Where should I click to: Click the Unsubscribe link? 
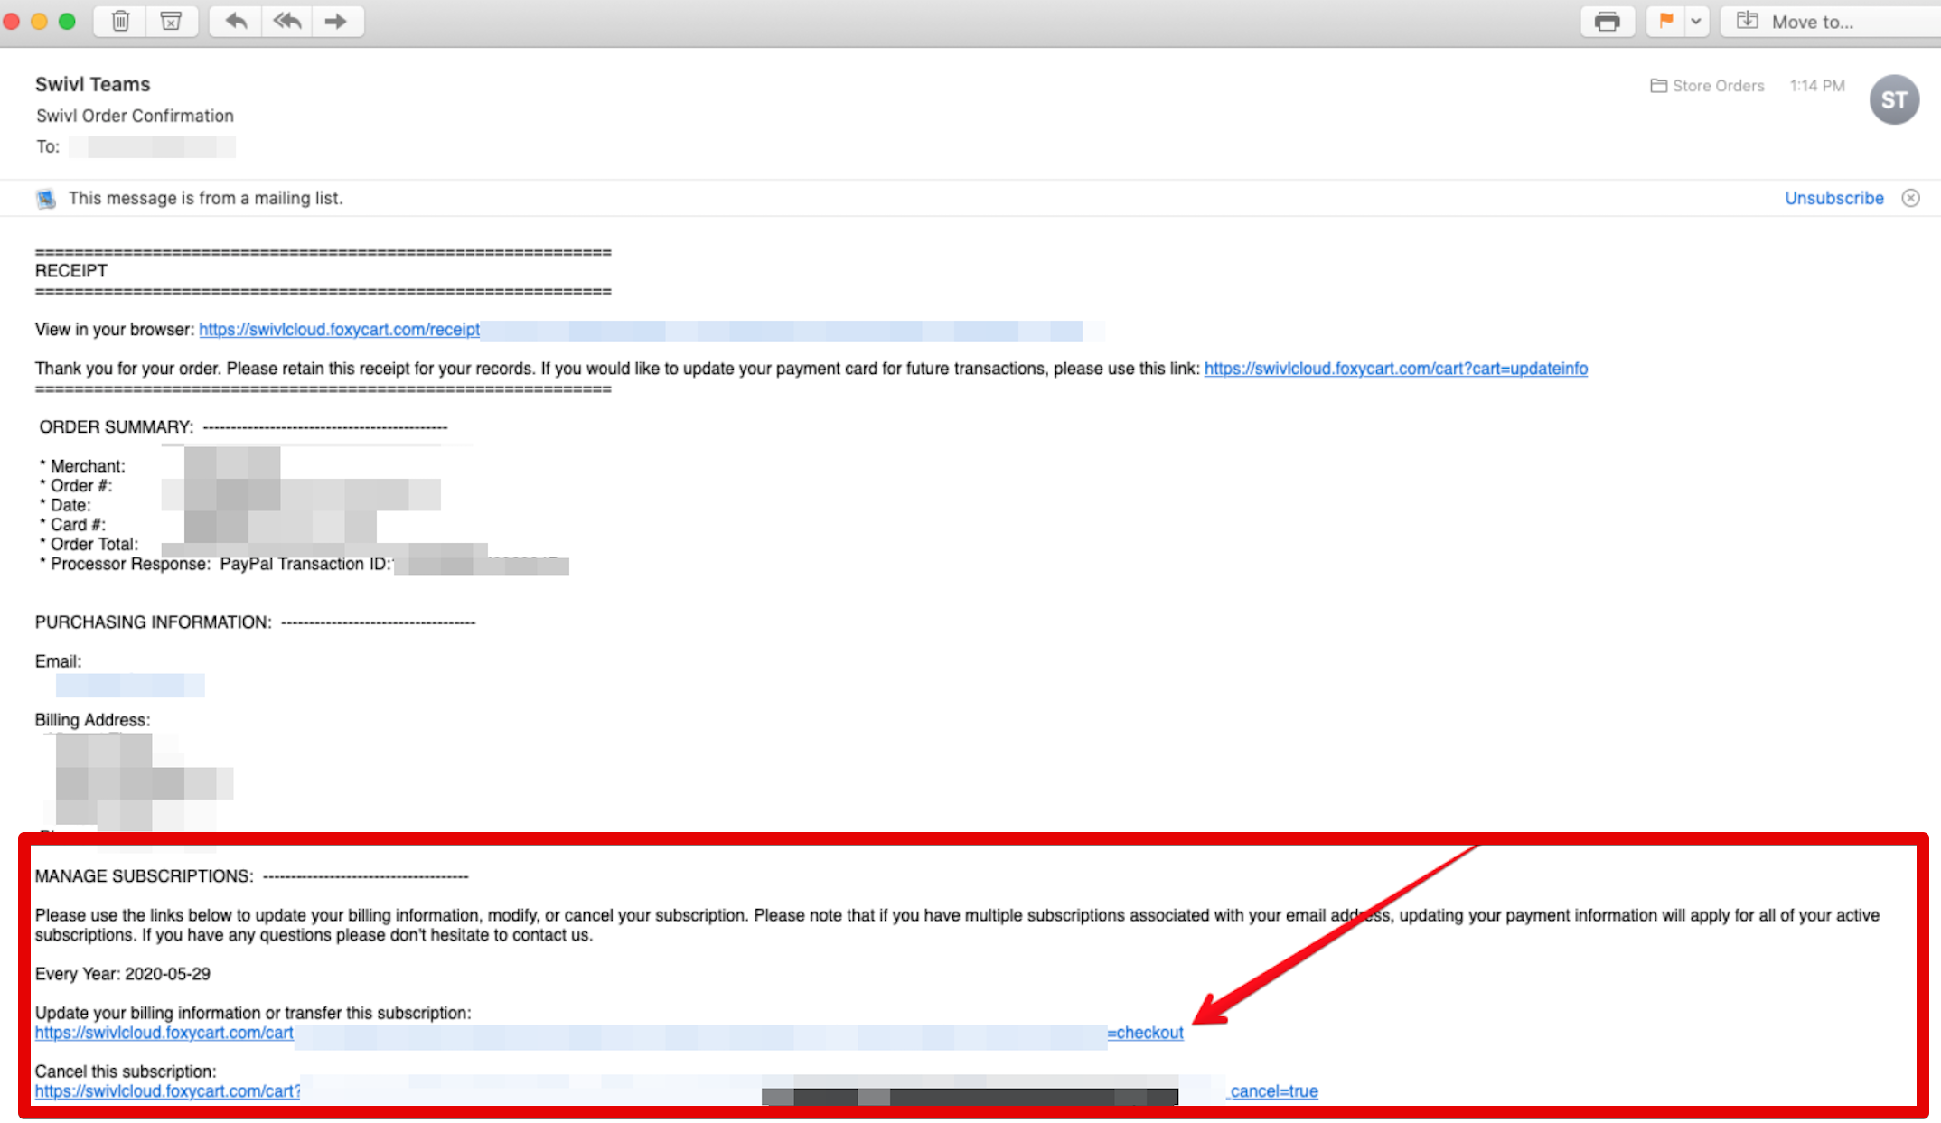(x=1833, y=198)
